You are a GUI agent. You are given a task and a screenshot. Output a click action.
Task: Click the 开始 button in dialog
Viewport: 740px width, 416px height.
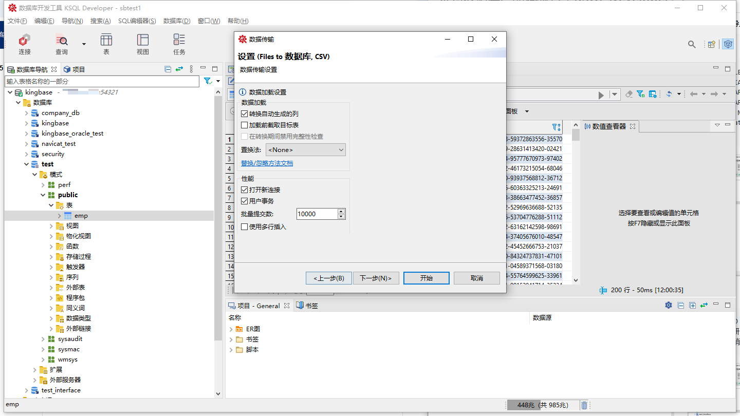click(x=426, y=278)
